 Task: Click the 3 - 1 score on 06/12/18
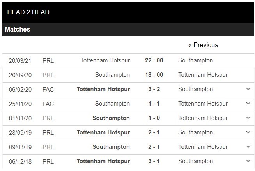tap(154, 161)
